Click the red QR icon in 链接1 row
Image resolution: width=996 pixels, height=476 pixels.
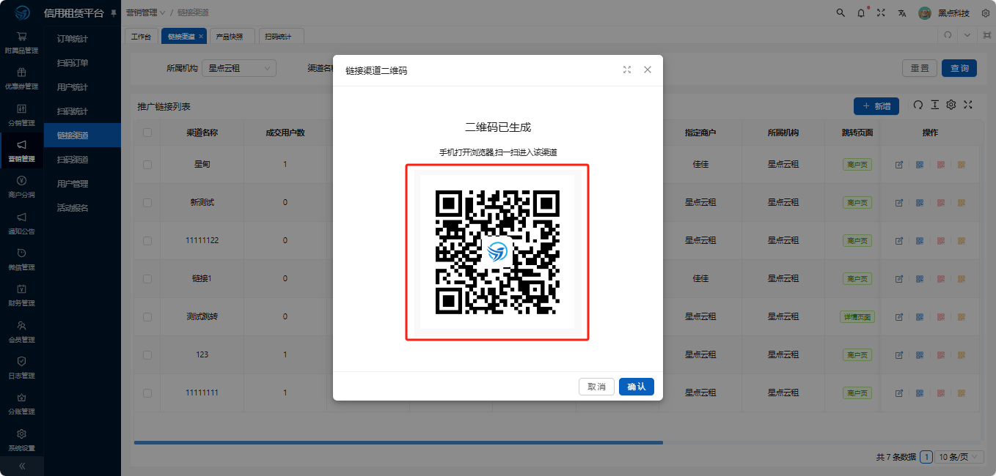point(940,278)
